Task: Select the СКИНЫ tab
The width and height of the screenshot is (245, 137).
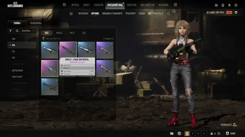Action: pyautogui.click(x=17, y=23)
